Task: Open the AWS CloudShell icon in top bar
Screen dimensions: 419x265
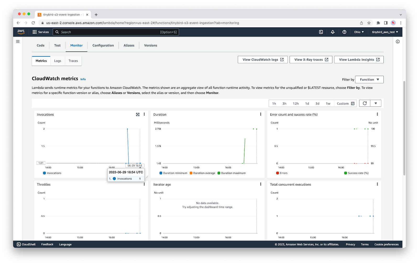Action: point(321,32)
